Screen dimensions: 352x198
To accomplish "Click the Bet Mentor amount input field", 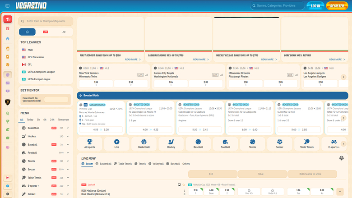I will pos(56,100).
